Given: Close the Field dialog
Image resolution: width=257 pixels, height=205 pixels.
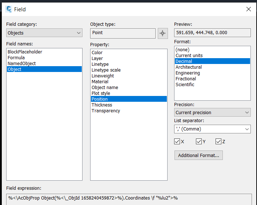Looking at the screenshot, I should [249, 9].
